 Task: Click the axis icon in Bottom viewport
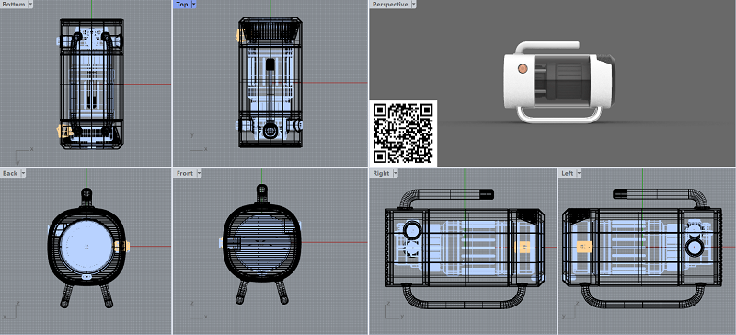24,154
